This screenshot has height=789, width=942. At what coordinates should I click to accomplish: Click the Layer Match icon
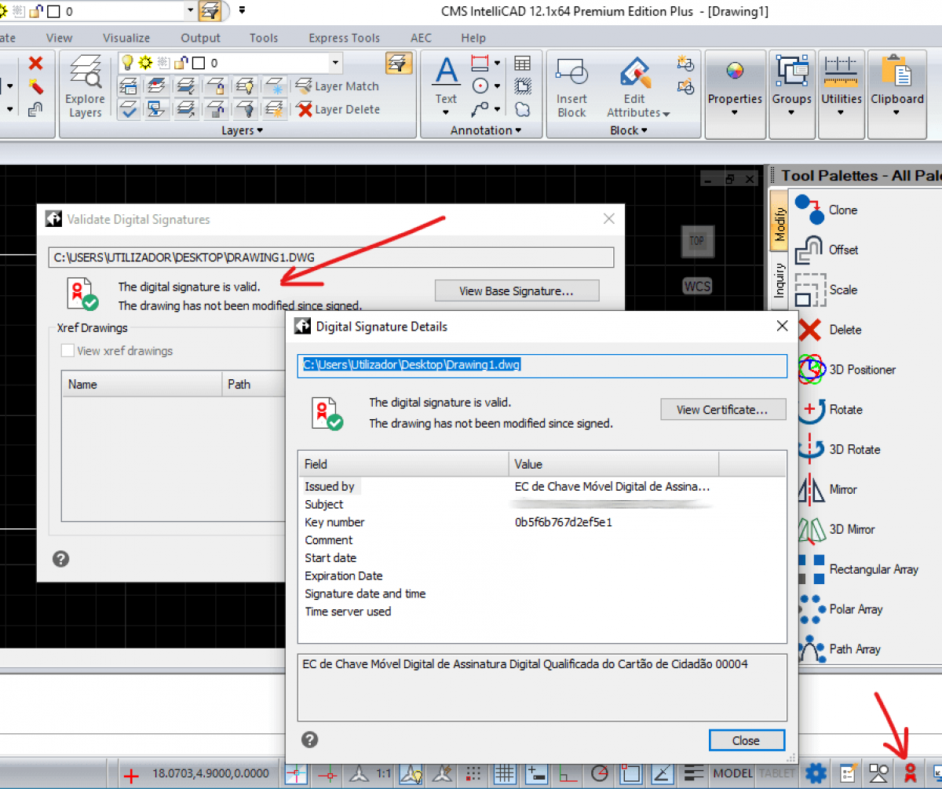pos(305,86)
